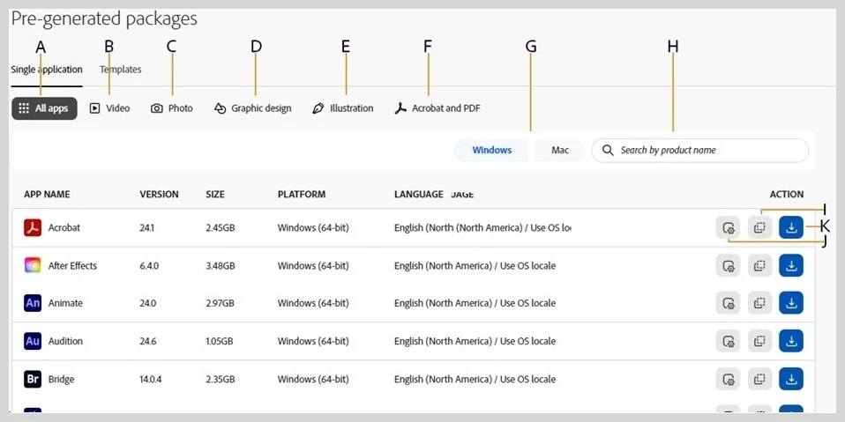Click the Bridge app icon
The height and width of the screenshot is (422, 845).
click(x=33, y=379)
